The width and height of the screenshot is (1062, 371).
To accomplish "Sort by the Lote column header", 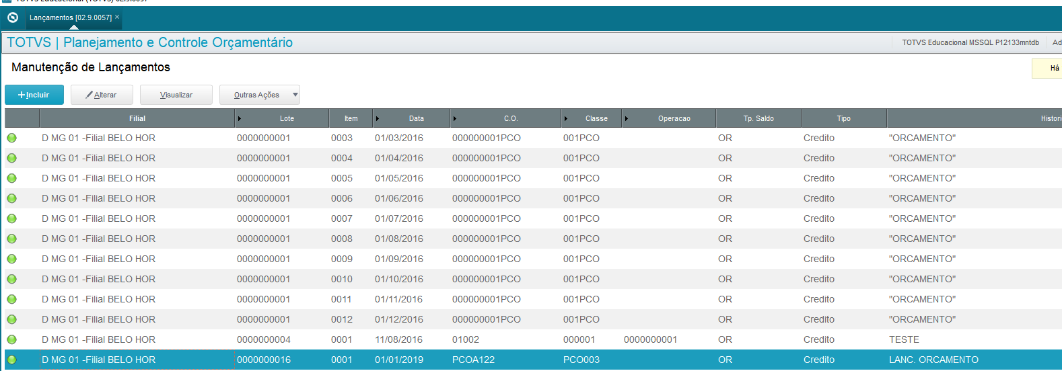I will [x=282, y=118].
